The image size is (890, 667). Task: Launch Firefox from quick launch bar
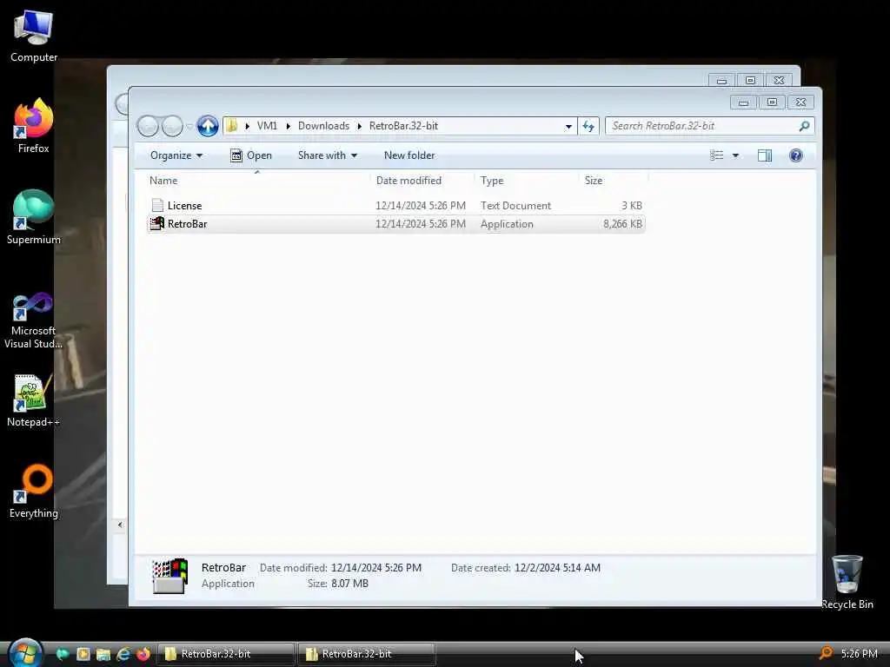143,654
